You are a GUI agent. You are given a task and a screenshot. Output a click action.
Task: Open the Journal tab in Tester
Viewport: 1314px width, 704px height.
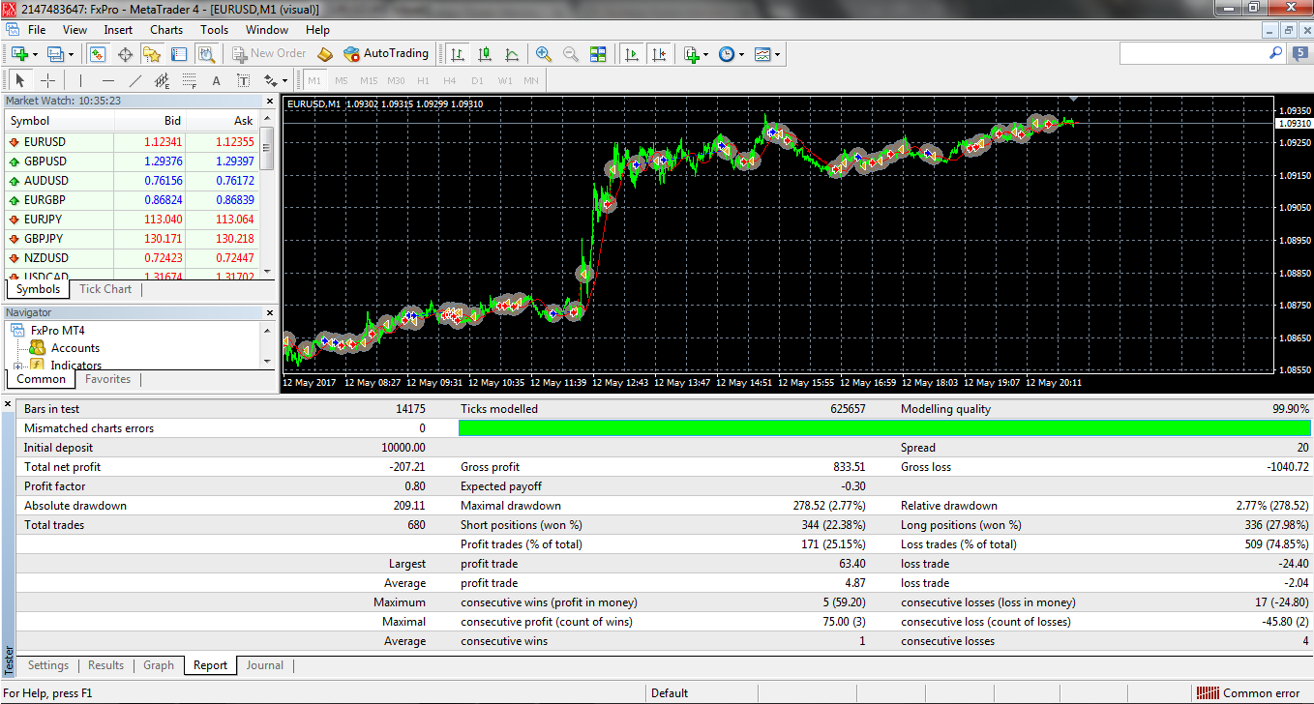point(264,665)
